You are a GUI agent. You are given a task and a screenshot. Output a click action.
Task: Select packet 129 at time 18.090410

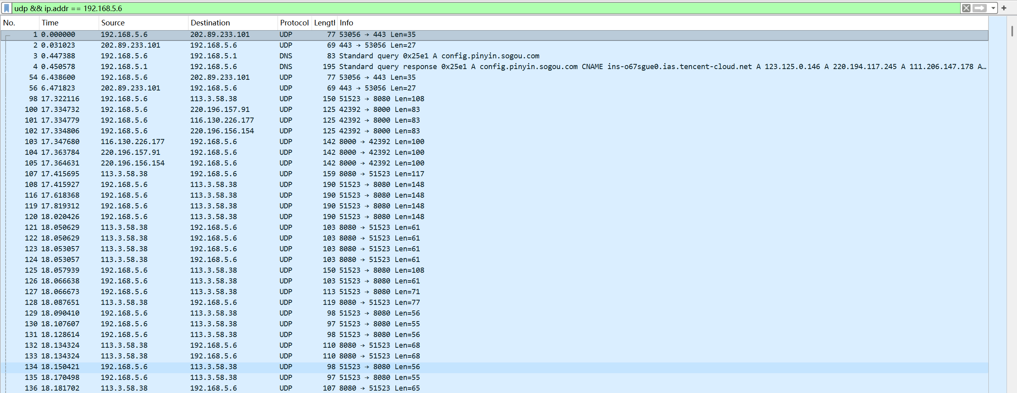[494, 314]
